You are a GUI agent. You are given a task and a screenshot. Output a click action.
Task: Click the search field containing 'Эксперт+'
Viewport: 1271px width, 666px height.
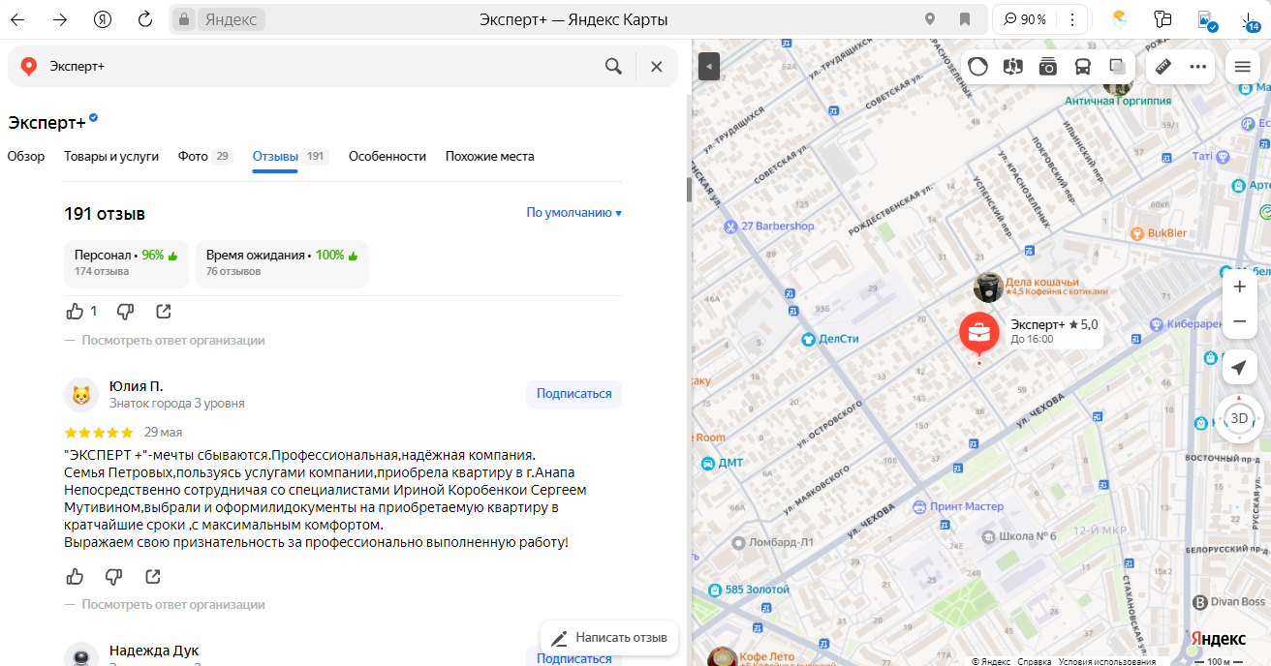pyautogui.click(x=320, y=67)
